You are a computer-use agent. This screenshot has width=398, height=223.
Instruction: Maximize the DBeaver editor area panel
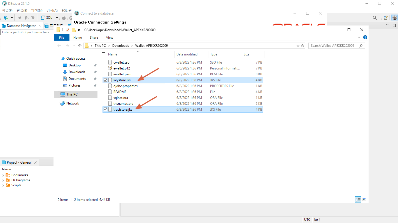pos(394,25)
